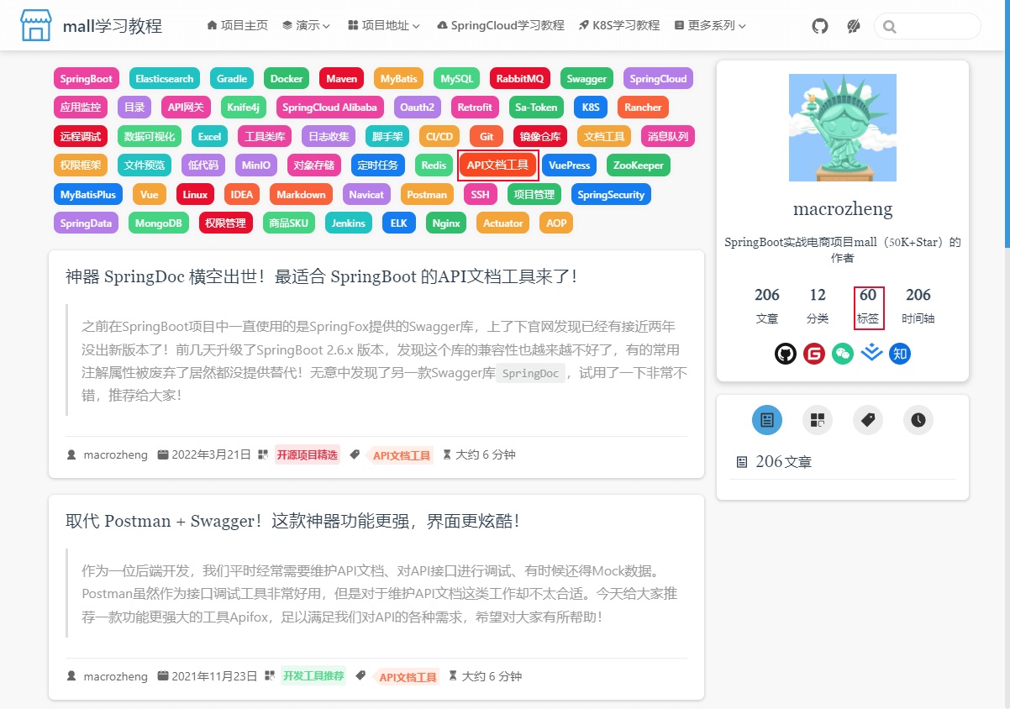This screenshot has width=1010, height=709.
Task: Select the SpringBoot tag
Action: point(87,79)
